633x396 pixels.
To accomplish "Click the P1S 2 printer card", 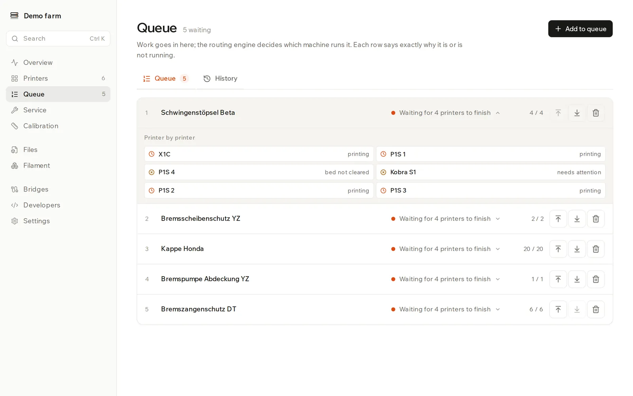I will point(259,190).
